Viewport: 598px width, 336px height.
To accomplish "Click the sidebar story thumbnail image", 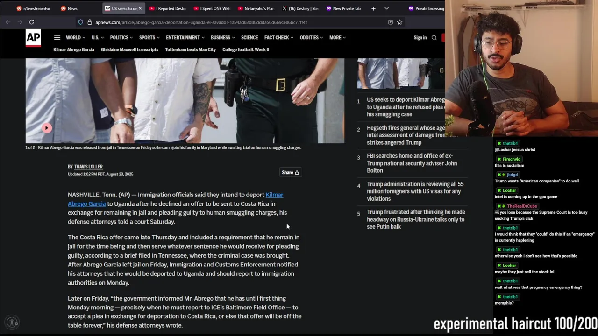I will tap(401, 73).
